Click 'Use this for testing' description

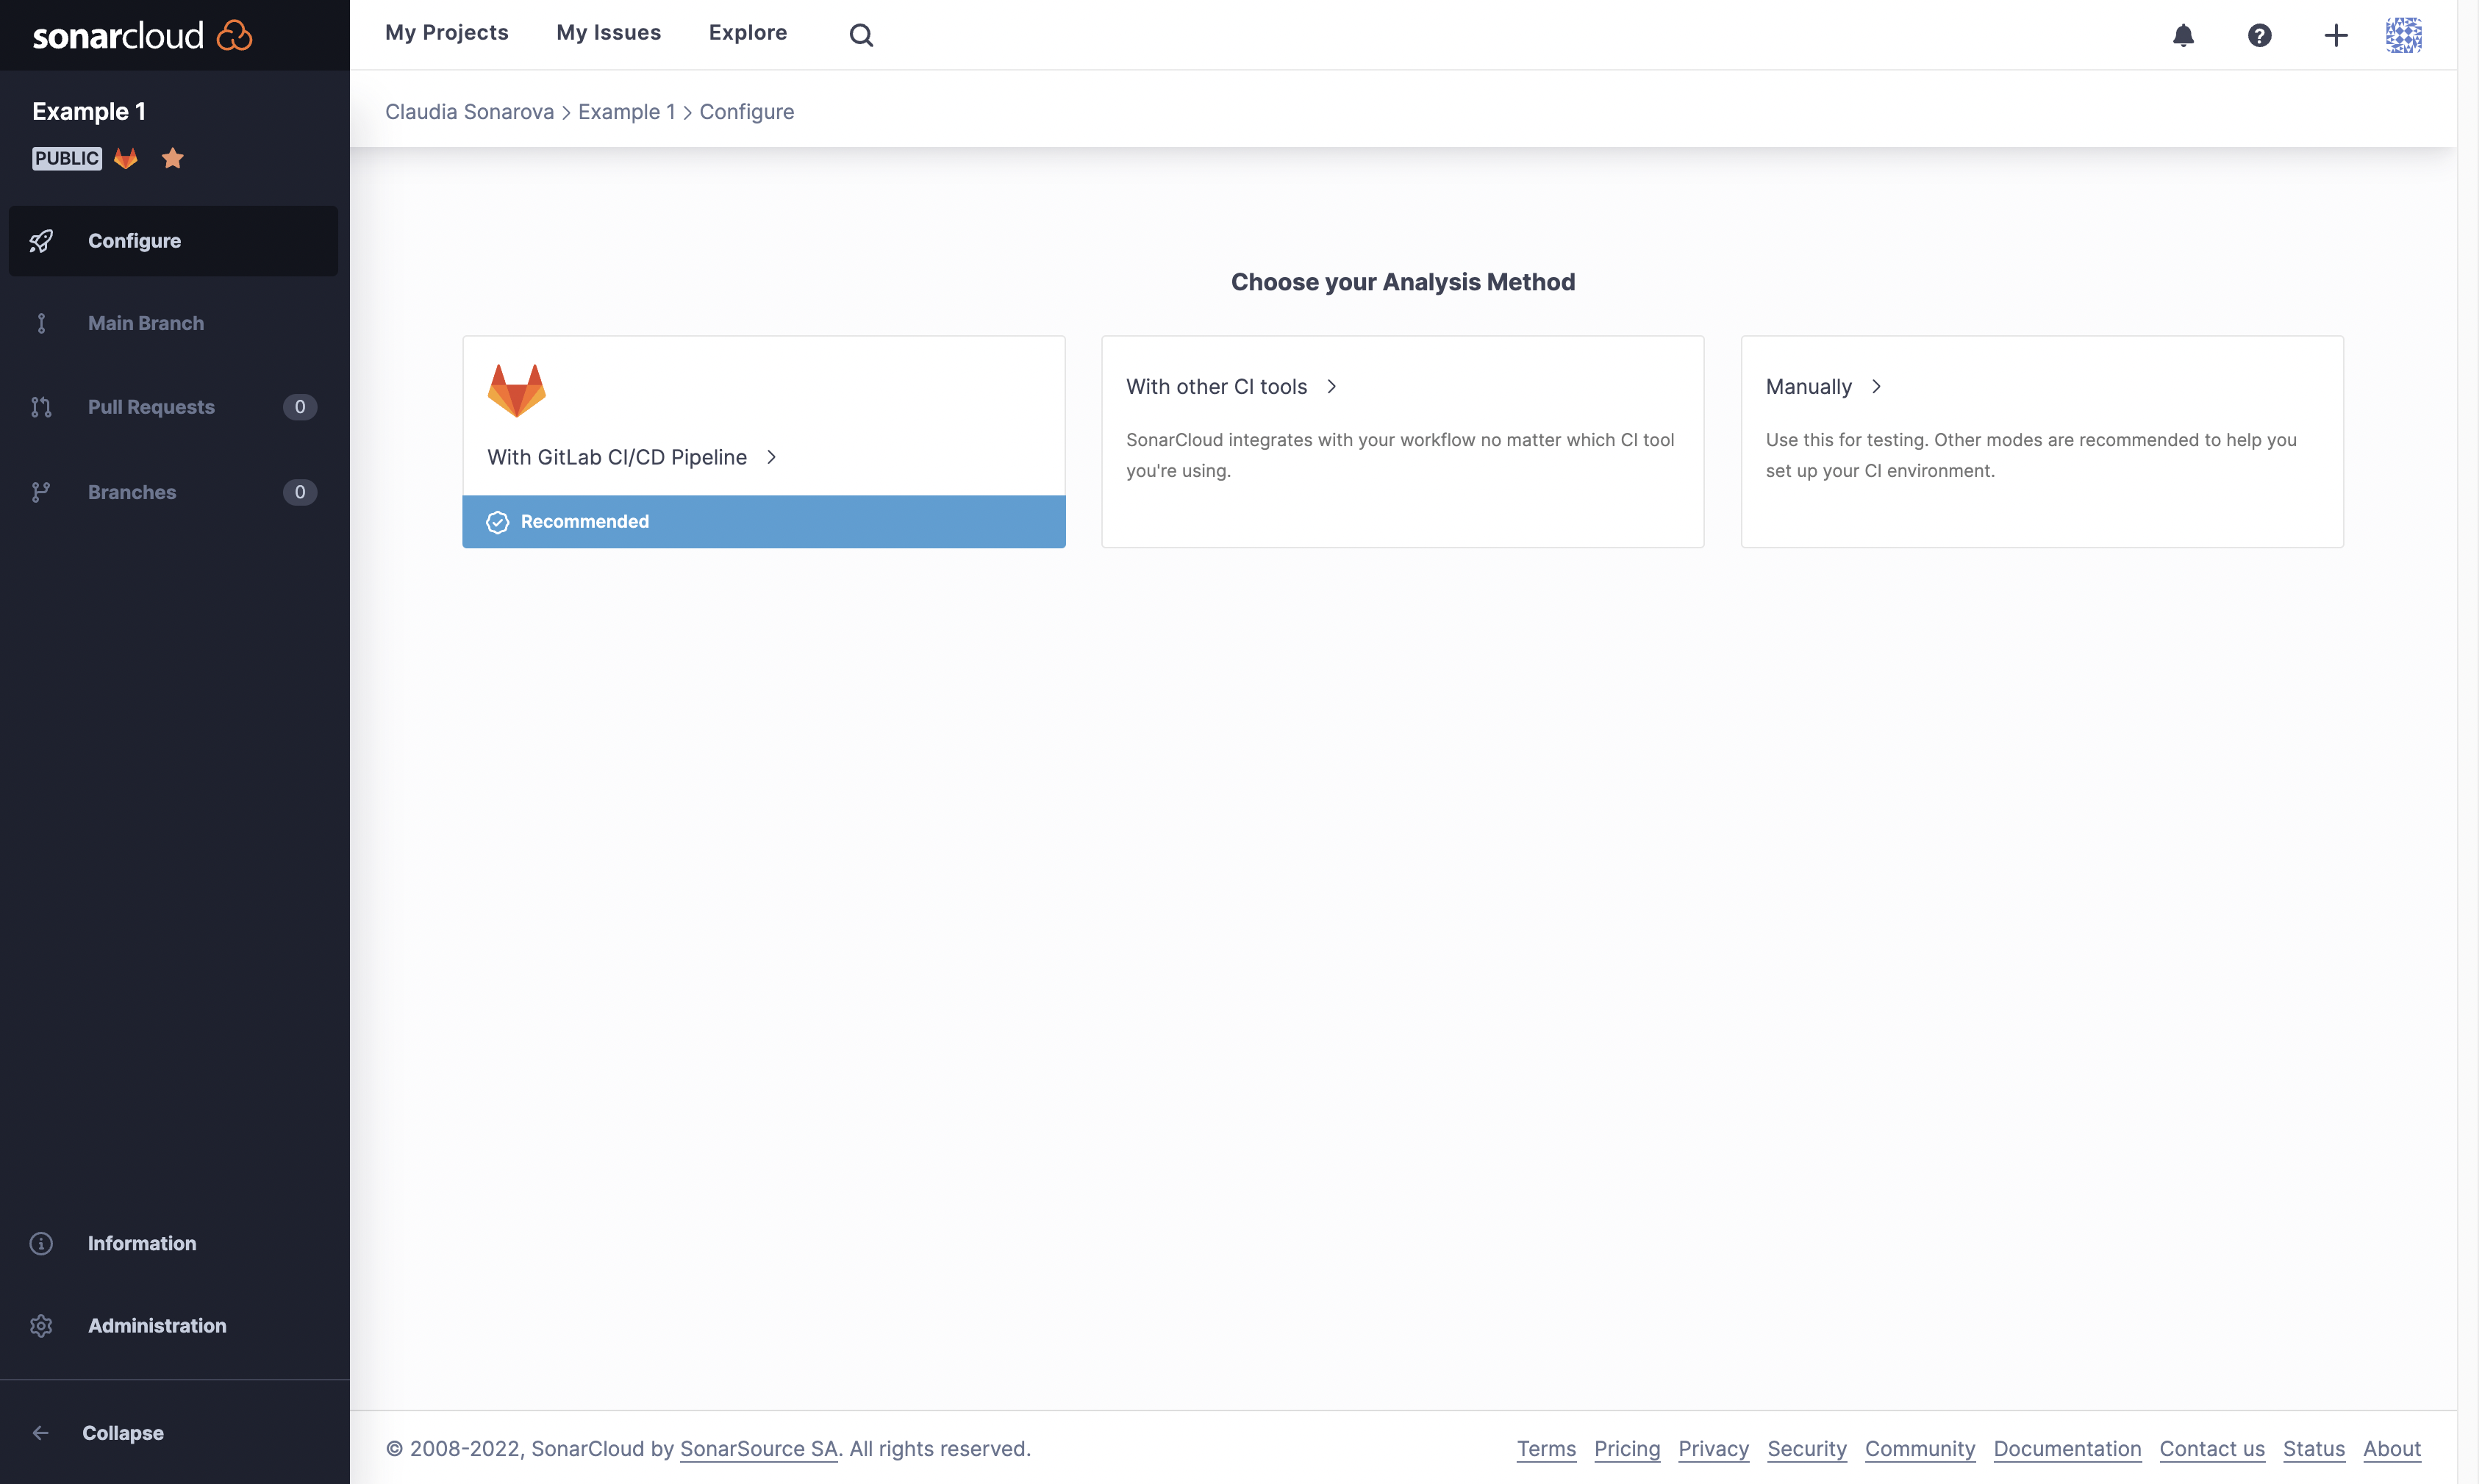[x=2031, y=455]
